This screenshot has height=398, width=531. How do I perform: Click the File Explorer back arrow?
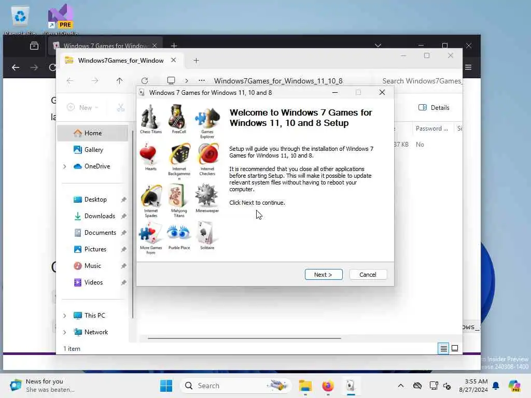pos(70,80)
